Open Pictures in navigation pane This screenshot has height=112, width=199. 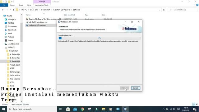click(9, 37)
